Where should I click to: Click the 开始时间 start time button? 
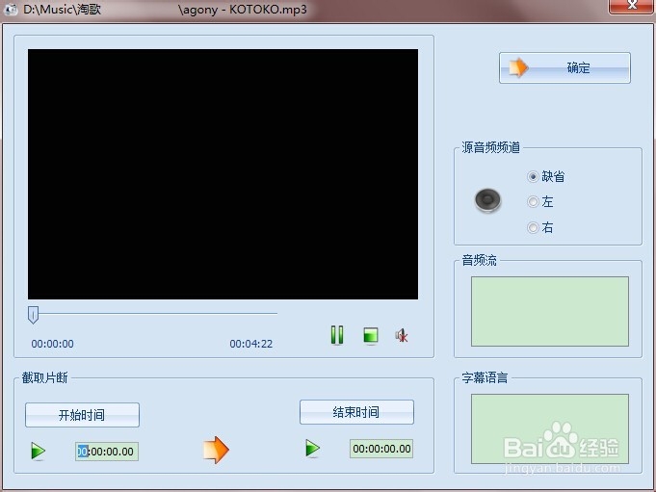coord(82,415)
